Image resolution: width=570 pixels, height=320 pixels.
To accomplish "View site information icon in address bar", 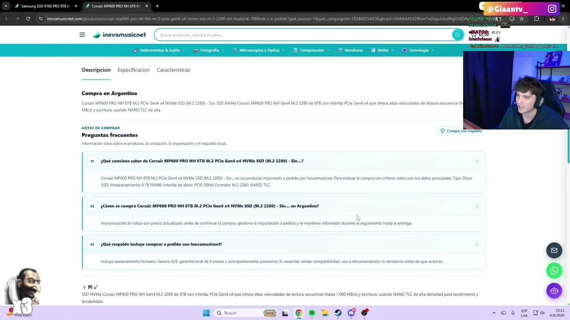I will click(41, 19).
